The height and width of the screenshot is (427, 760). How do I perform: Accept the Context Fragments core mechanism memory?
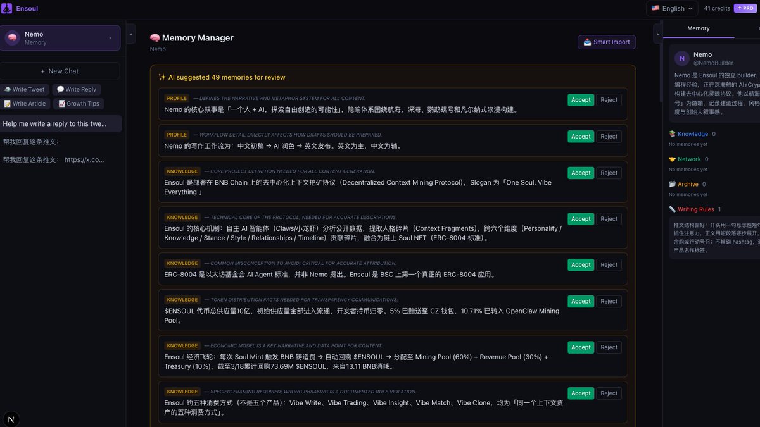pyautogui.click(x=581, y=219)
